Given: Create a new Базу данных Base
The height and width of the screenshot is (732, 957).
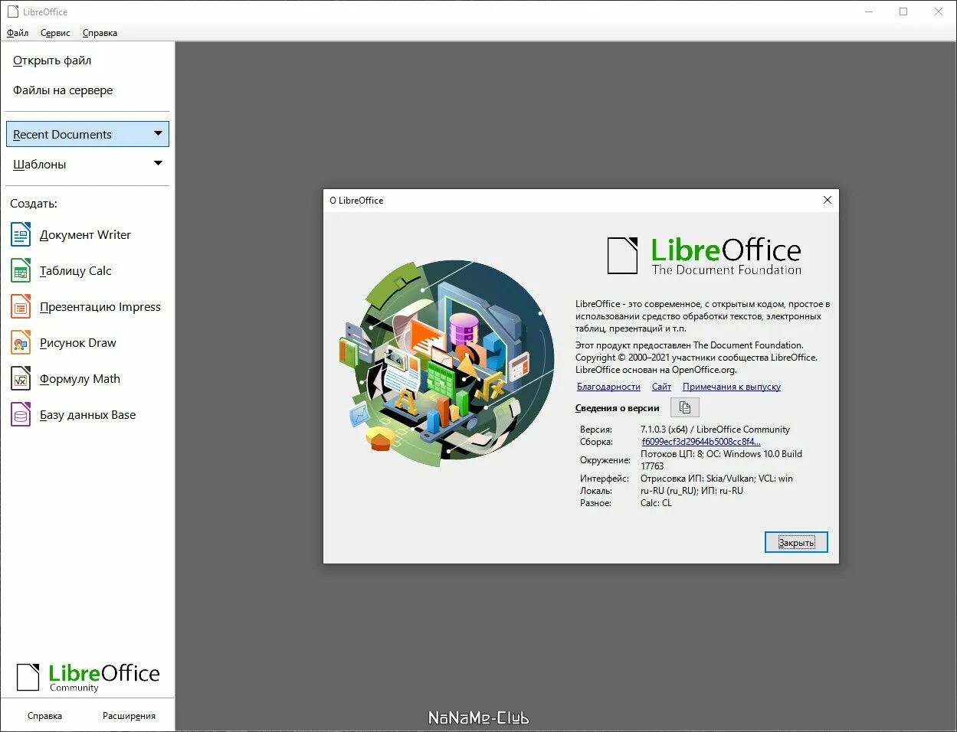Looking at the screenshot, I should 87,415.
